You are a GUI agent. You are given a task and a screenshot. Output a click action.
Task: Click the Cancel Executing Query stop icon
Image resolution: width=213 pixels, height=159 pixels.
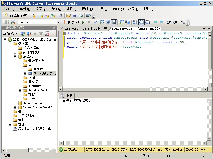(x=89, y=22)
